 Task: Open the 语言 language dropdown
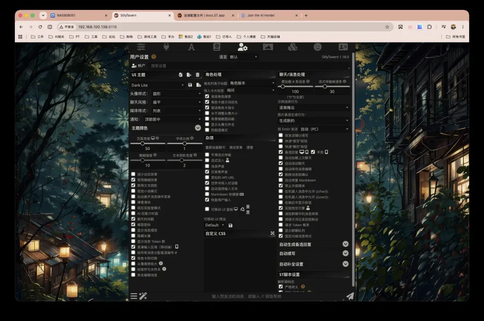[243, 57]
